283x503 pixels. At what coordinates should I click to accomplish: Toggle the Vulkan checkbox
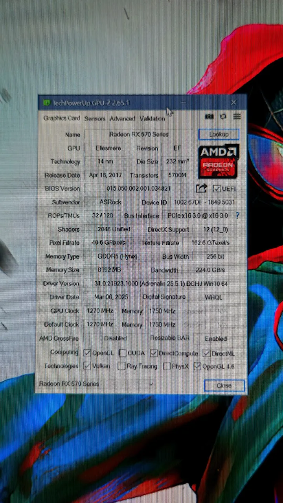pyautogui.click(x=87, y=366)
